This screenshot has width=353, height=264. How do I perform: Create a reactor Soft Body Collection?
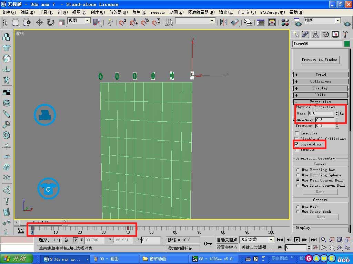(x=6, y=58)
